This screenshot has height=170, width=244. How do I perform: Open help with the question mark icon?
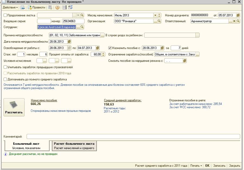pos(57,8)
